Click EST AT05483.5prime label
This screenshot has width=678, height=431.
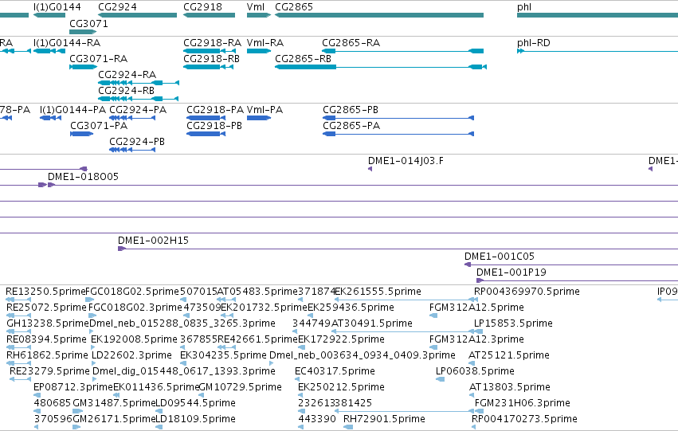tap(257, 292)
